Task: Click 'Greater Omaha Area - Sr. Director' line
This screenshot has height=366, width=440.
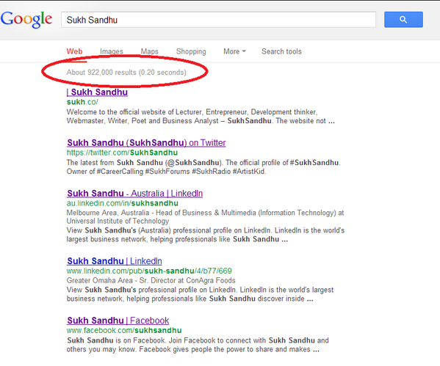Action: pyautogui.click(x=151, y=280)
